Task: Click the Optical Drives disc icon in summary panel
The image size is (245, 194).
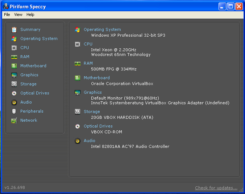Action: click(78, 126)
